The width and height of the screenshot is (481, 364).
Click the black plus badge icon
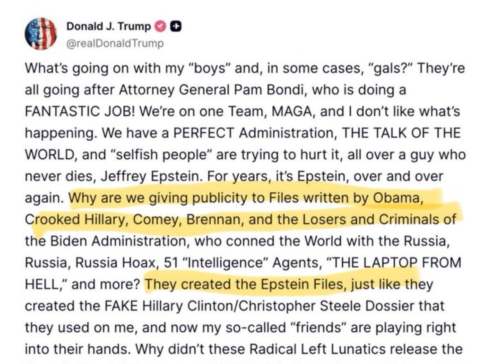point(176,26)
